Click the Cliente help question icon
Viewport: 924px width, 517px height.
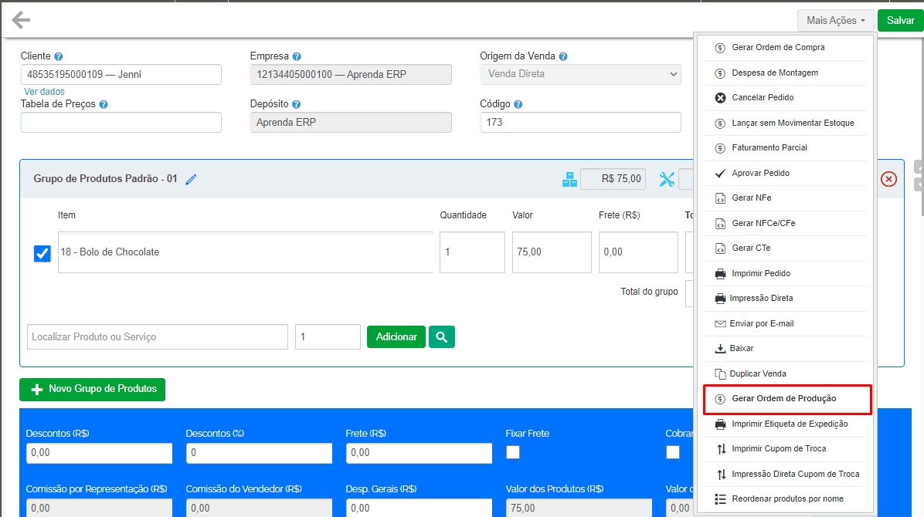(x=59, y=56)
